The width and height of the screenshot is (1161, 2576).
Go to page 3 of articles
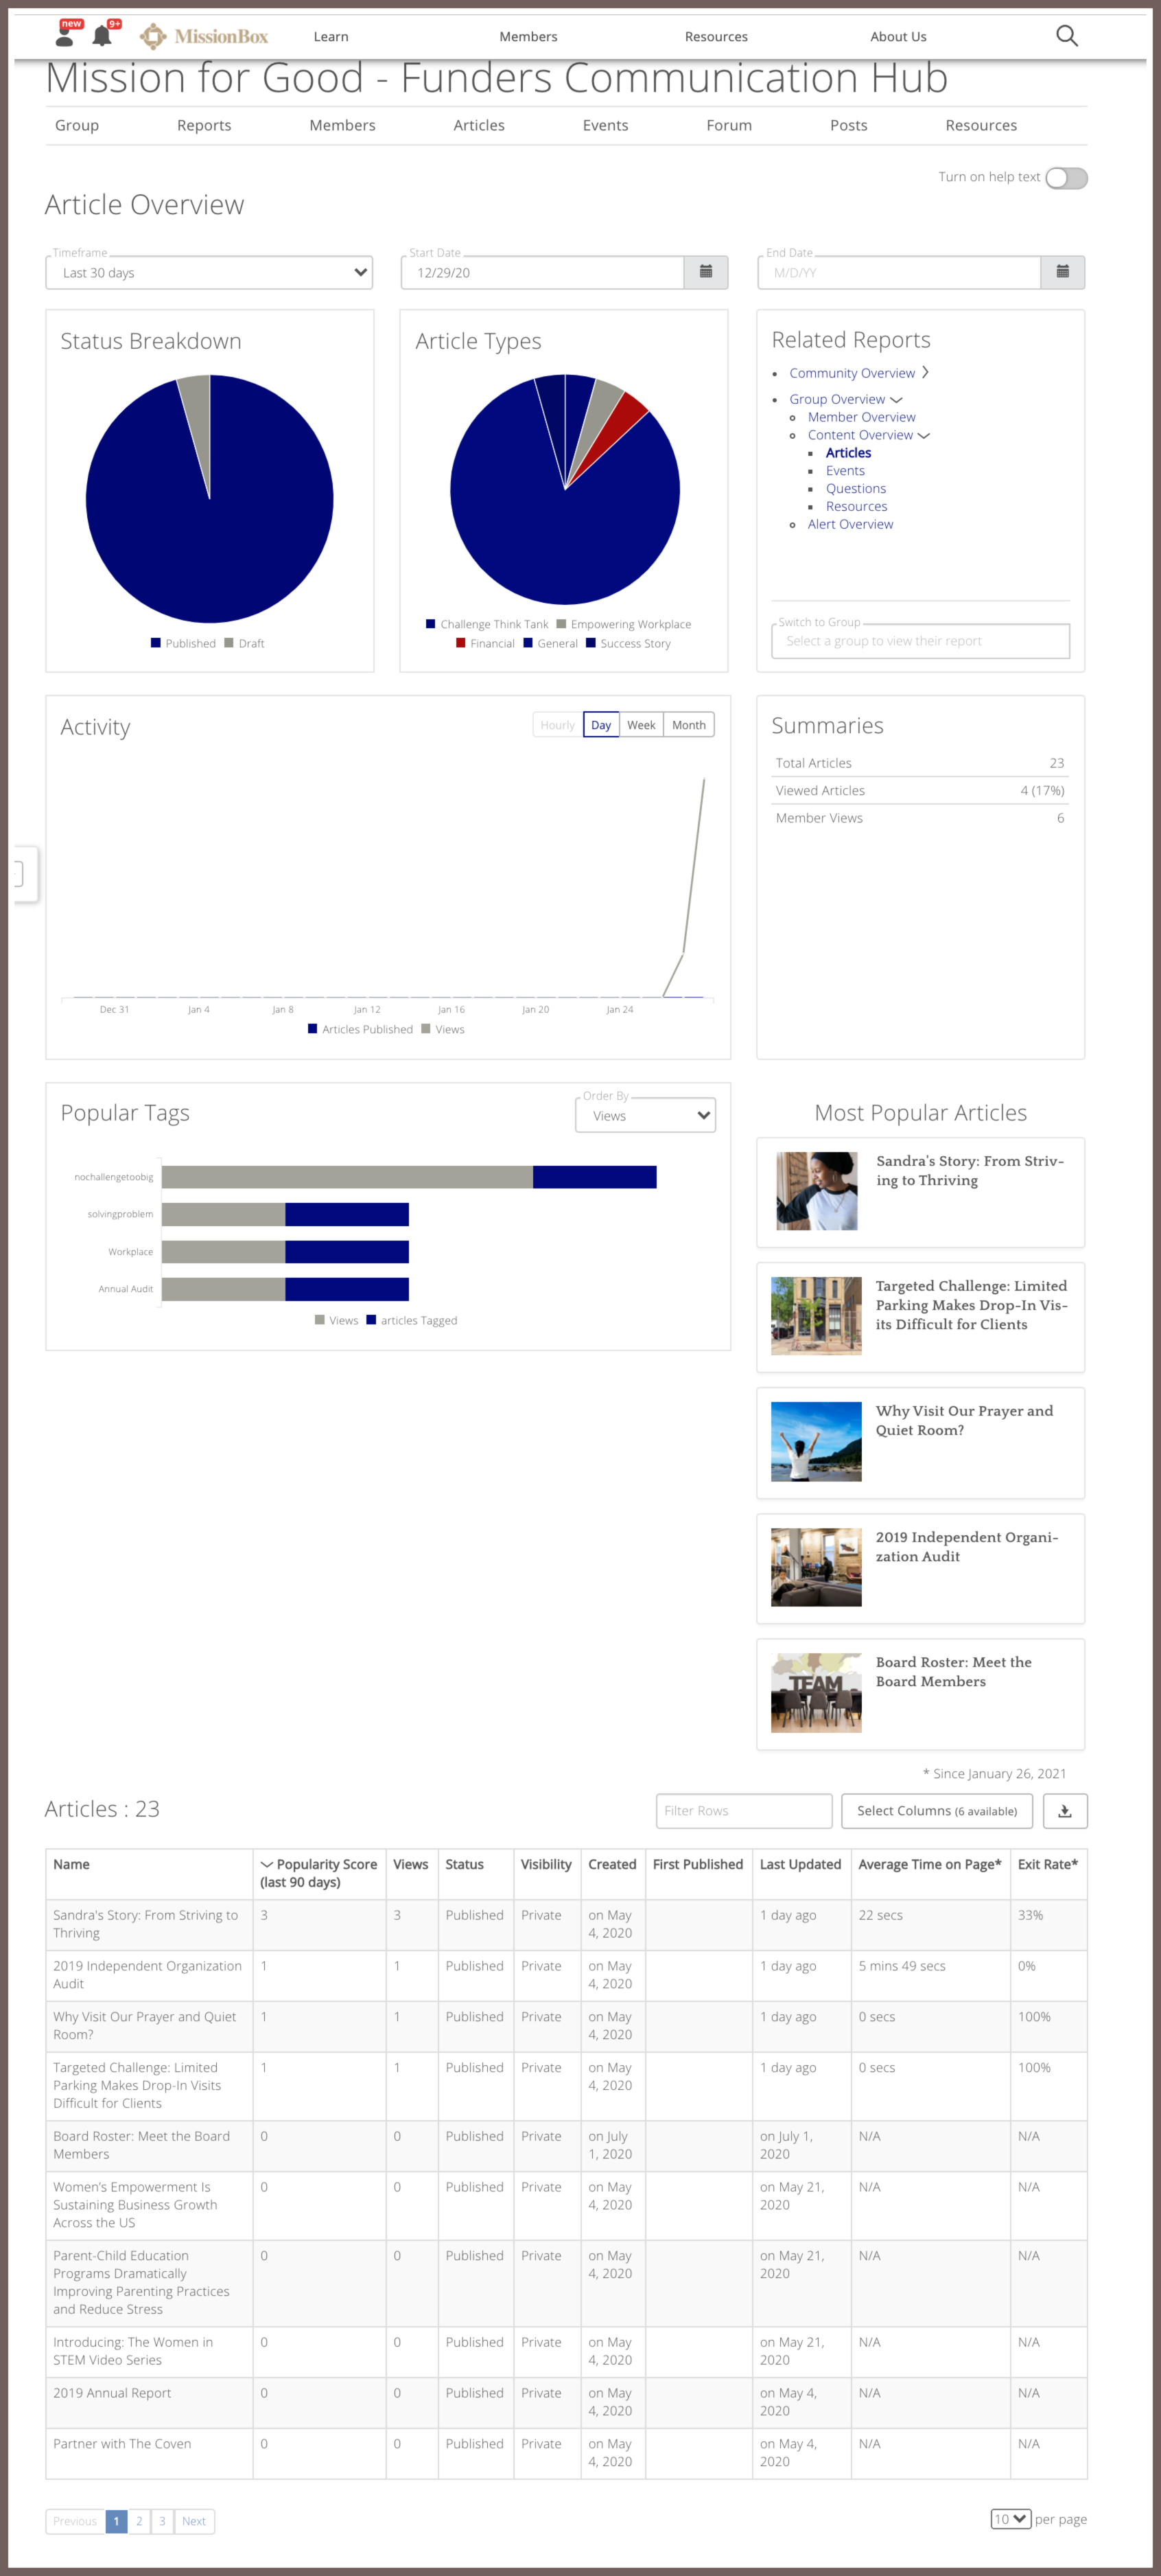click(x=162, y=2520)
